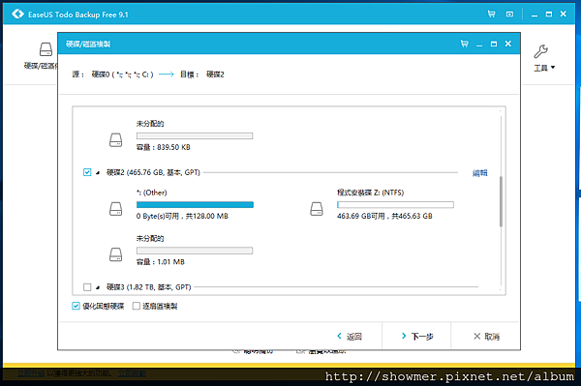Viewport: 581px width, 386px height.
Task: Uncheck Disk 2 (465.76 GB) checkbox
Action: (x=87, y=172)
